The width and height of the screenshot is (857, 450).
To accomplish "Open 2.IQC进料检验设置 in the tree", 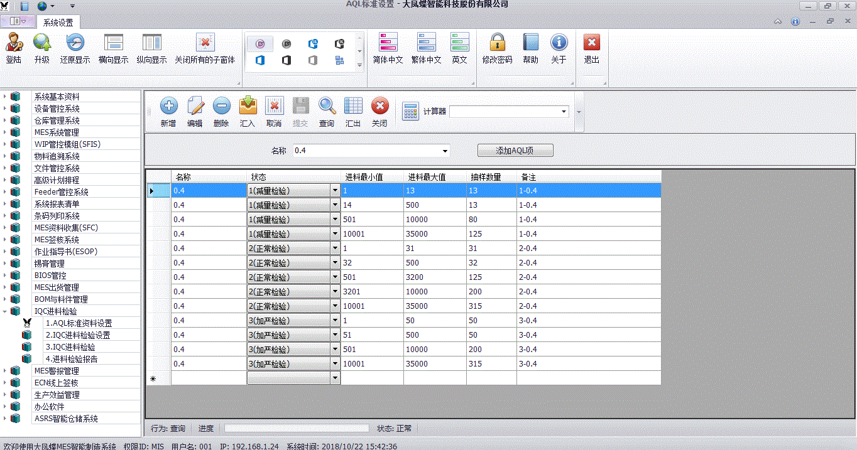I will (78, 335).
